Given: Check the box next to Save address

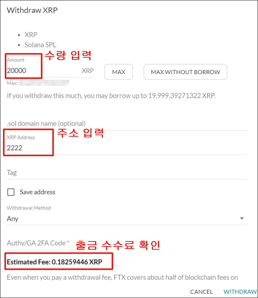Looking at the screenshot, I should 11,192.
